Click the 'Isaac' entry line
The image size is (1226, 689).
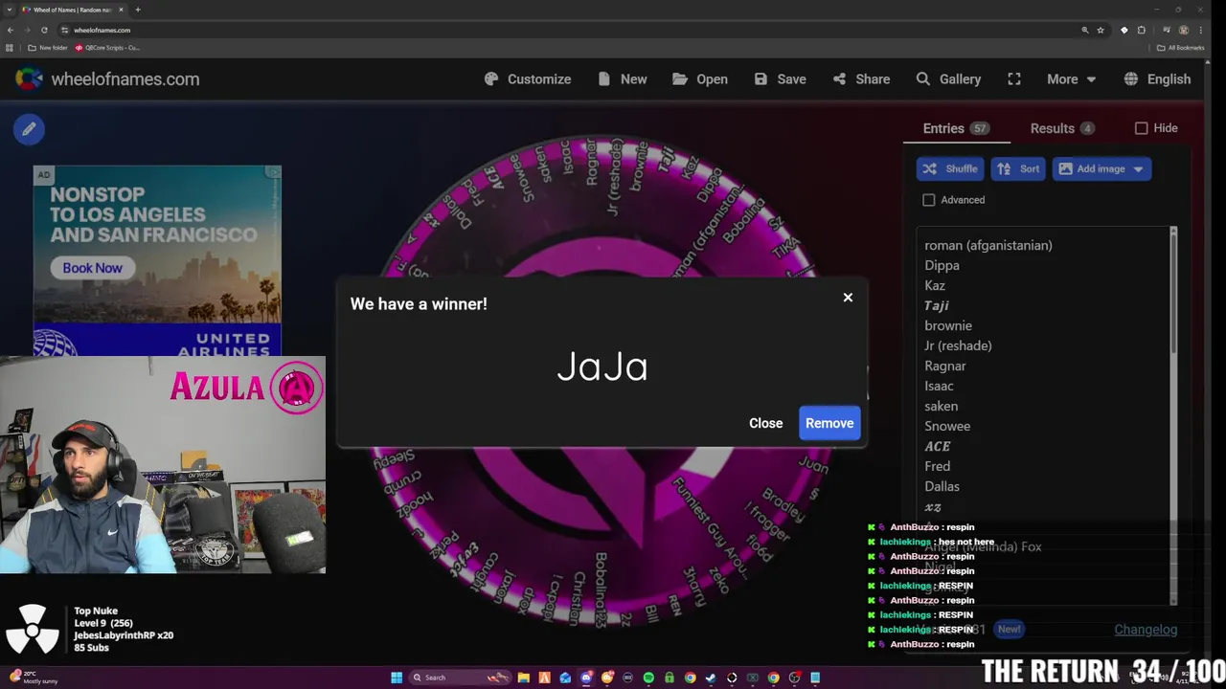(x=939, y=387)
